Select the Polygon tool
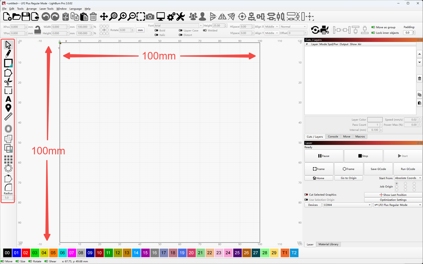 (8, 72)
